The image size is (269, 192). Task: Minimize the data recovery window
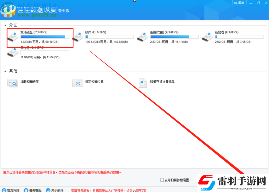tap(251, 3)
